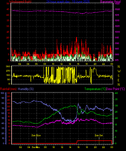This screenshot has height=151, width=126.
Task: Click the "1010" barometer axis value
Action: coord(117,20)
